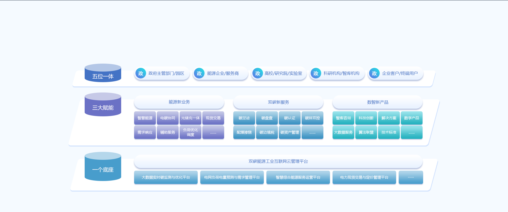Click the 负荷优化调度 tile
508x212 pixels.
pyautogui.click(x=190, y=132)
